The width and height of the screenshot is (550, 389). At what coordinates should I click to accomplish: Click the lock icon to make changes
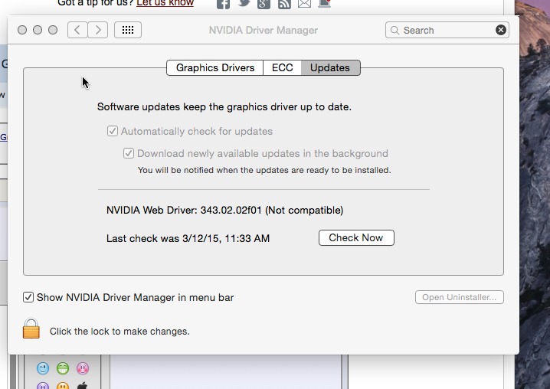pos(31,329)
